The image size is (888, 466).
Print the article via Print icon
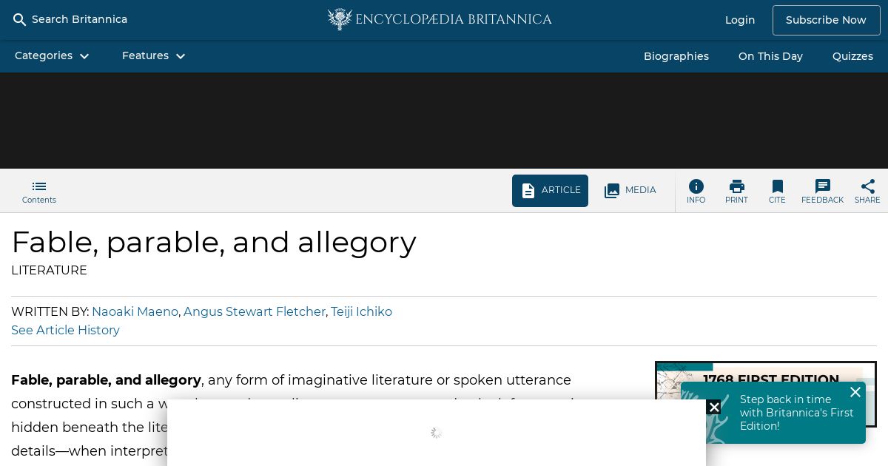[x=736, y=186]
